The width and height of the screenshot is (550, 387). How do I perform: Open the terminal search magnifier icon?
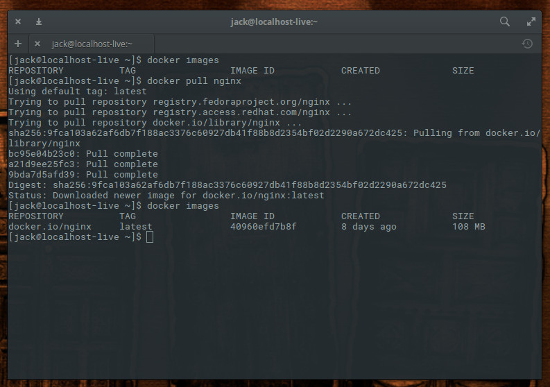click(505, 21)
